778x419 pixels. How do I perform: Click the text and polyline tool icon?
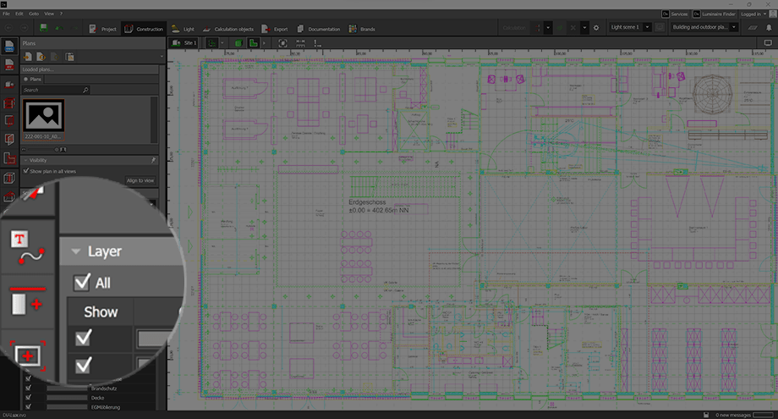(26, 245)
